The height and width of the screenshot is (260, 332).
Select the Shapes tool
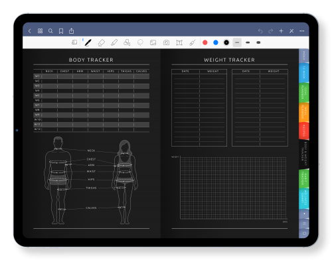[x=127, y=42]
